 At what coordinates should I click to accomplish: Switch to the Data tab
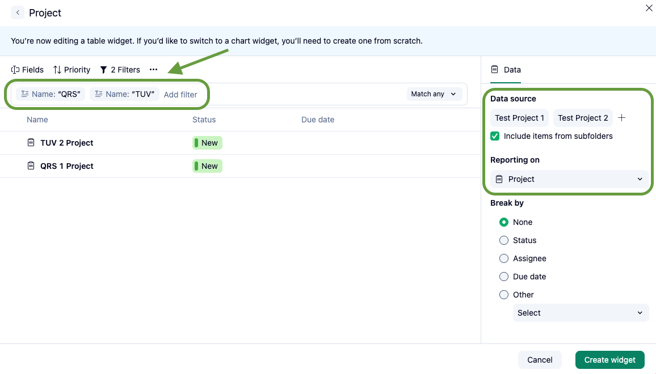(506, 70)
